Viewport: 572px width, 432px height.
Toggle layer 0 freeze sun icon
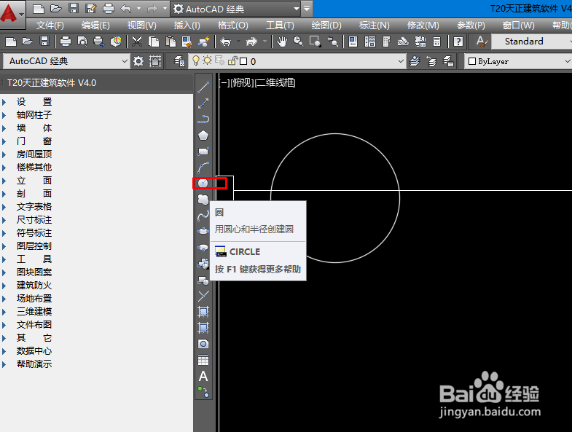(x=207, y=60)
